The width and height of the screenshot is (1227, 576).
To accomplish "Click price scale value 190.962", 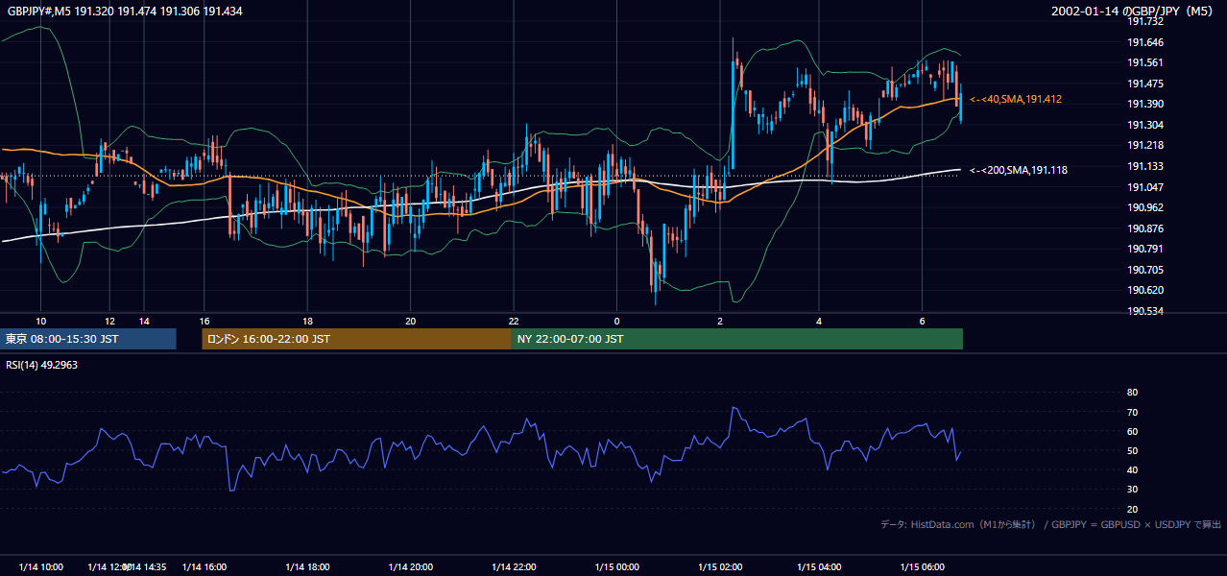I will 1146,207.
